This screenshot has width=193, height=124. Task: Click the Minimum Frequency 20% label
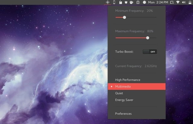click(134, 11)
